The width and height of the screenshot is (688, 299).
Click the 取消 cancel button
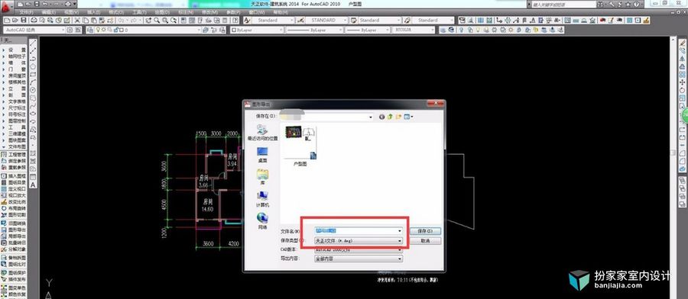(x=425, y=241)
